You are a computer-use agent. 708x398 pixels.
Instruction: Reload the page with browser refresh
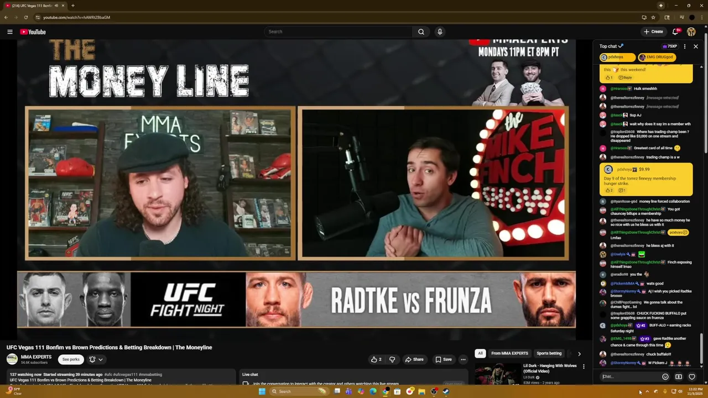(x=26, y=17)
